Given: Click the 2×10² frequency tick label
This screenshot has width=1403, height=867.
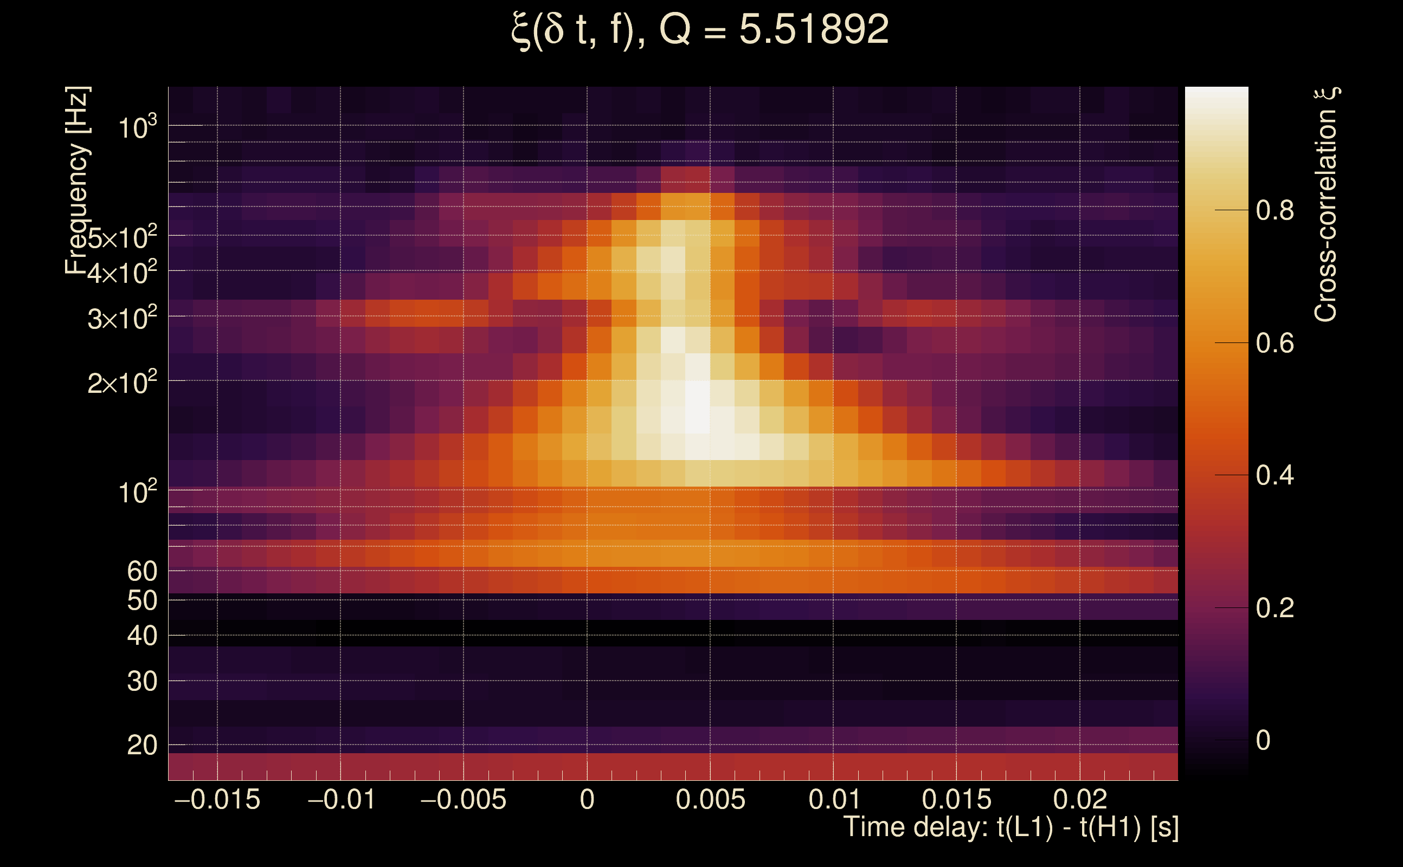Looking at the screenshot, I should 121,383.
